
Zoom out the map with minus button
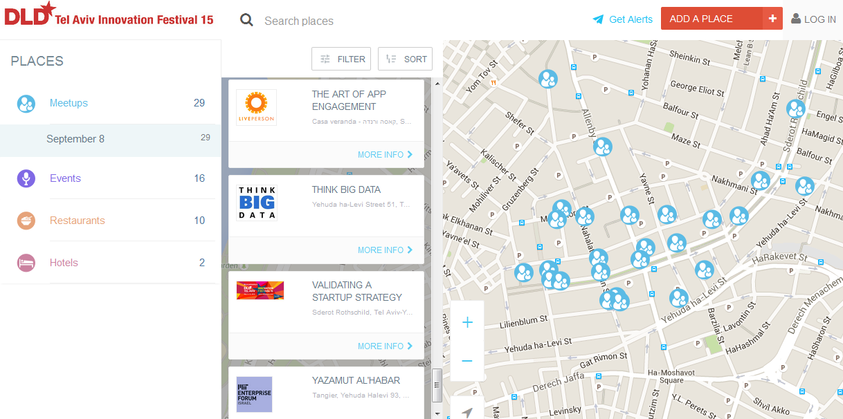click(x=467, y=361)
